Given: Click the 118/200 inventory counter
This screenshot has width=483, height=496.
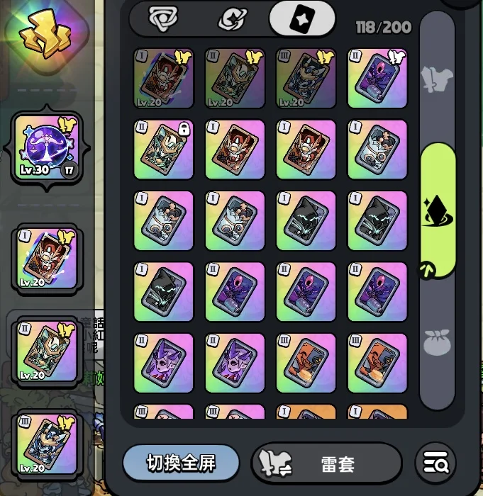Looking at the screenshot, I should click(384, 28).
